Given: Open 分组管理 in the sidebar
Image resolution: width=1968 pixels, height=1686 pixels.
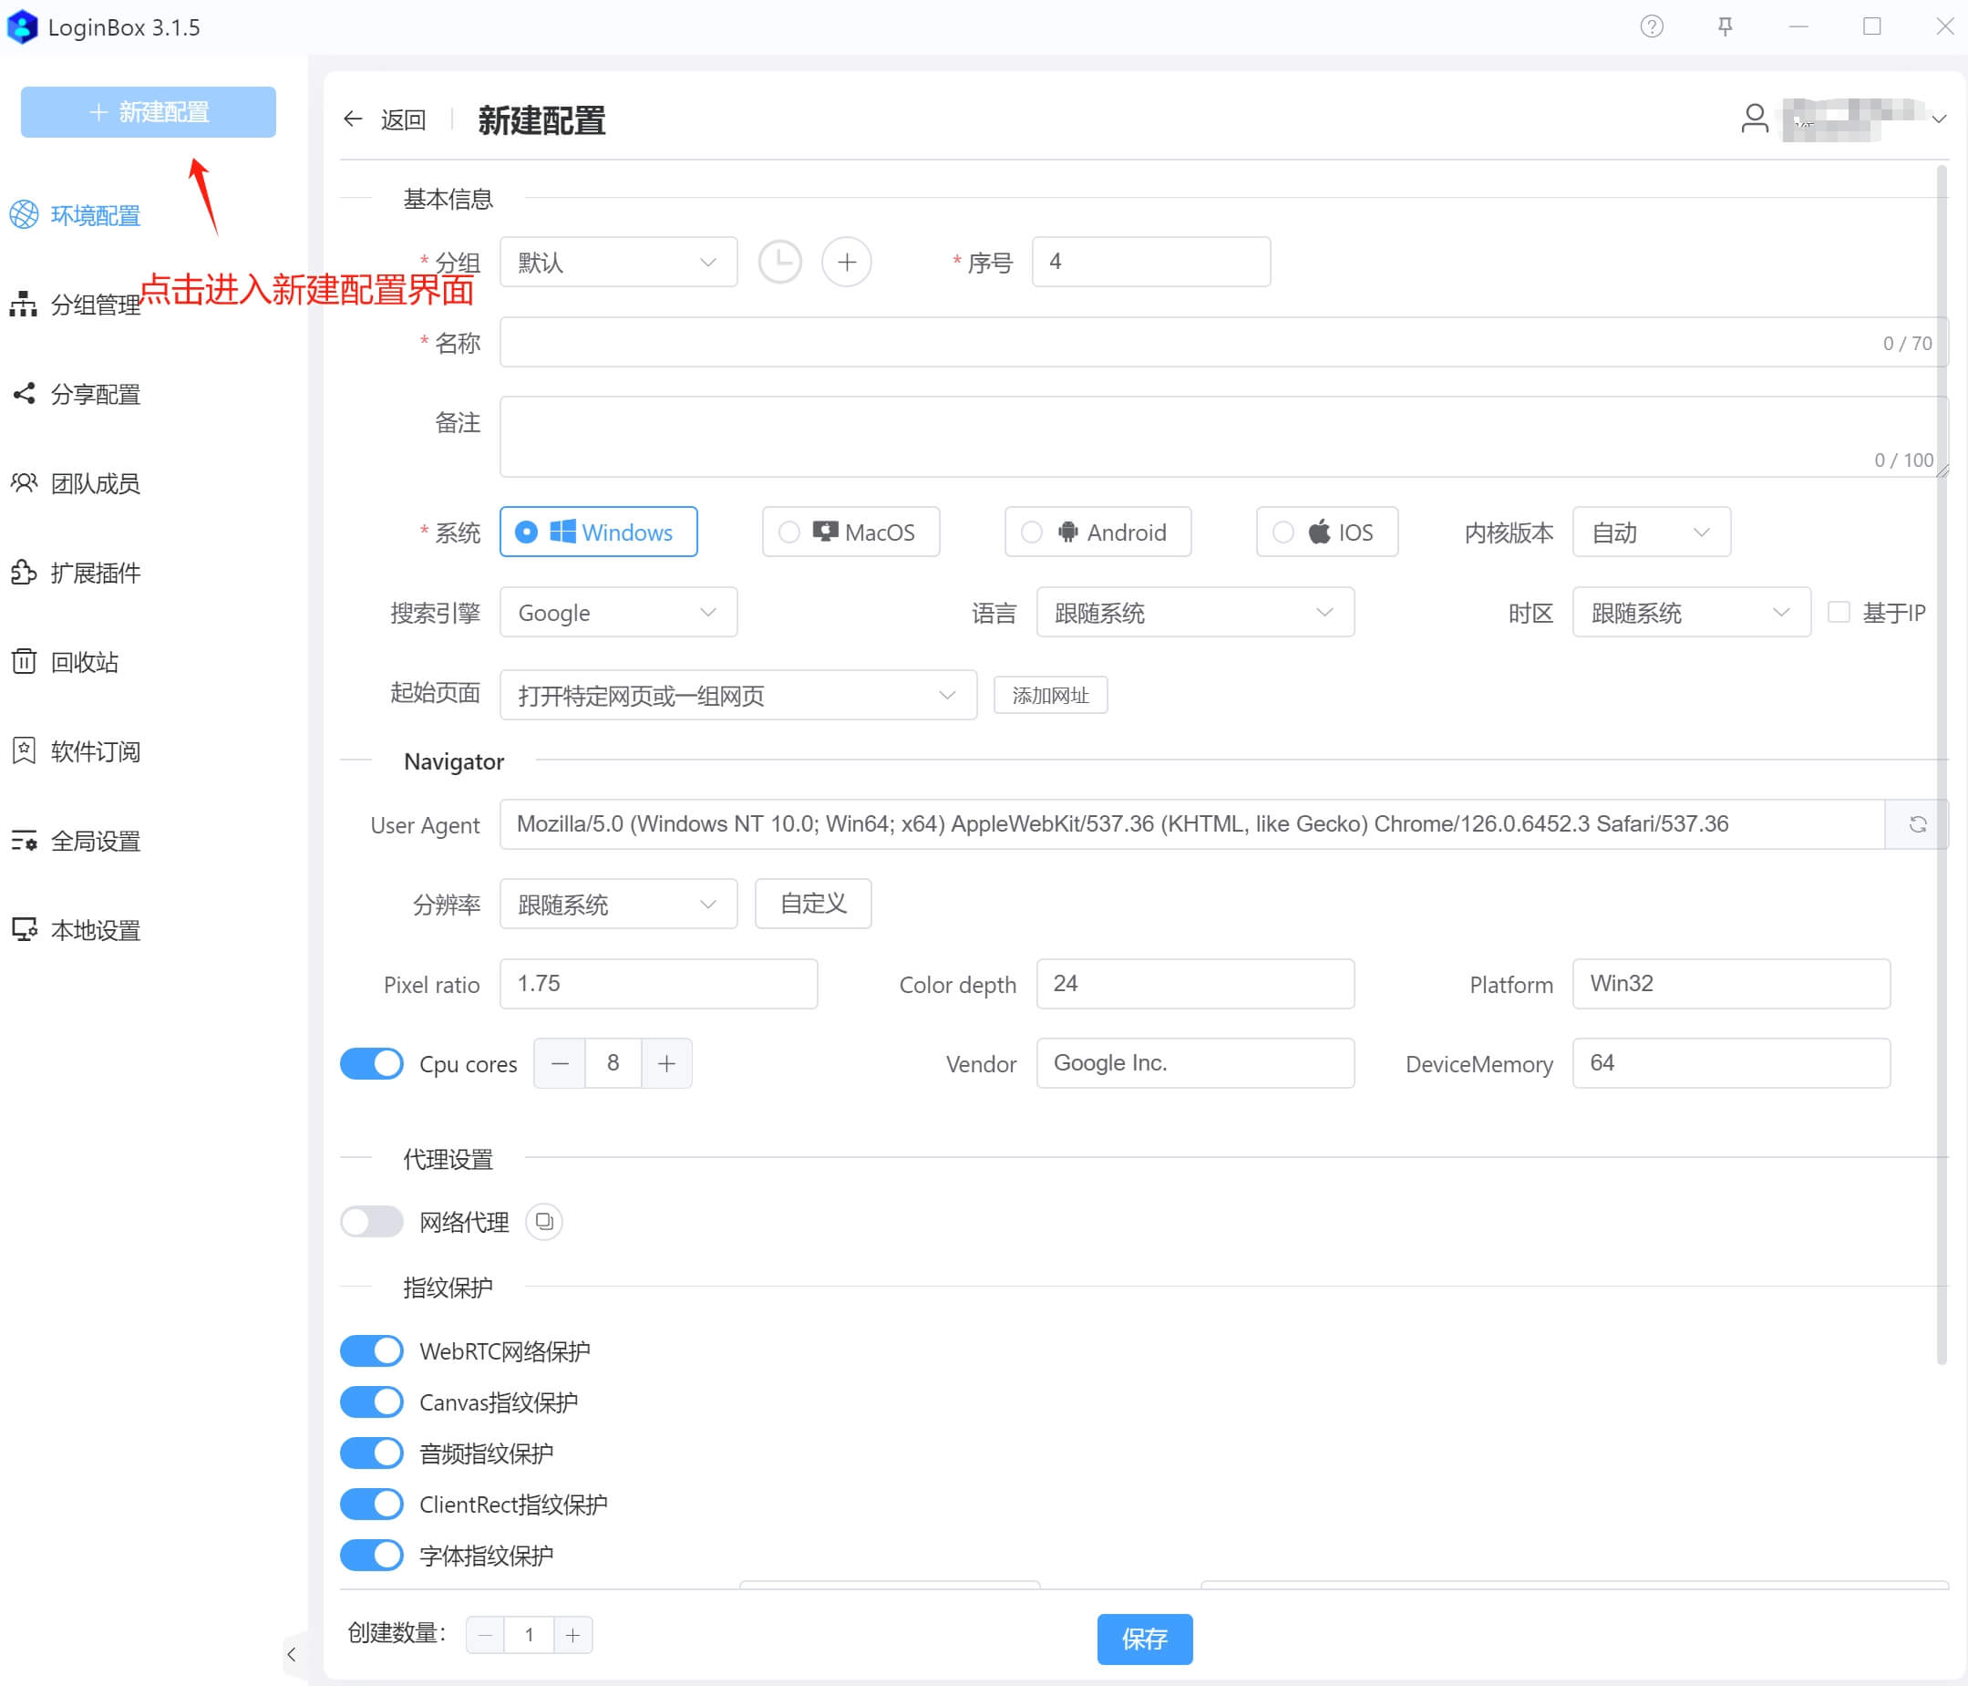Looking at the screenshot, I should [95, 305].
